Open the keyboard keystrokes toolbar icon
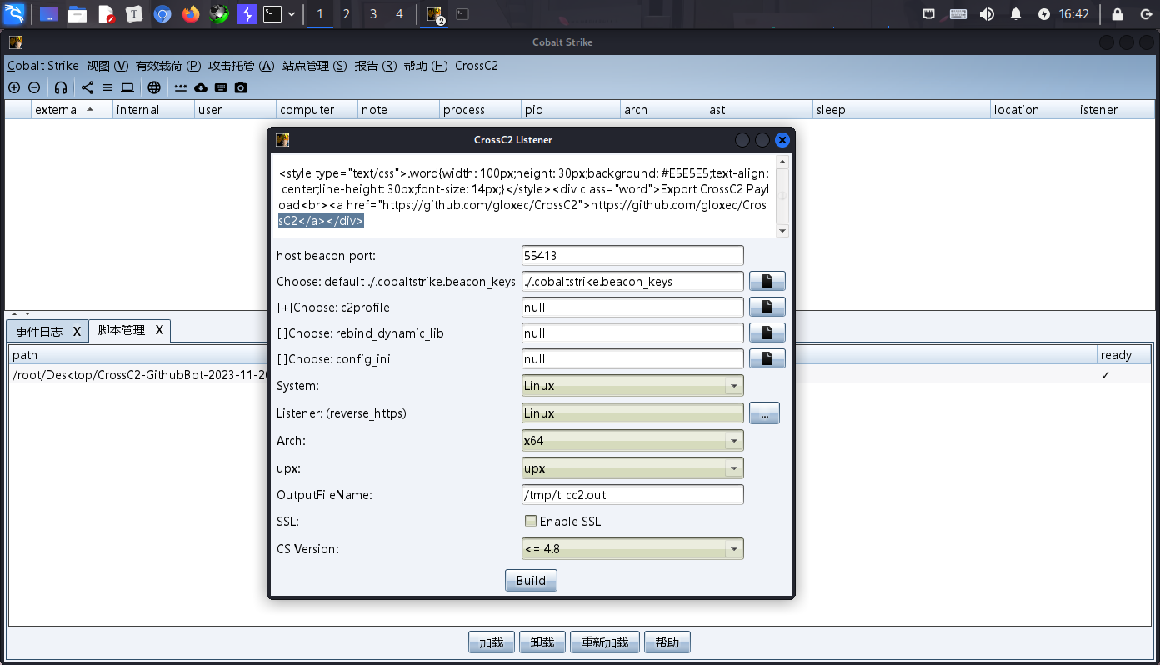Image resolution: width=1160 pixels, height=665 pixels. 221,87
